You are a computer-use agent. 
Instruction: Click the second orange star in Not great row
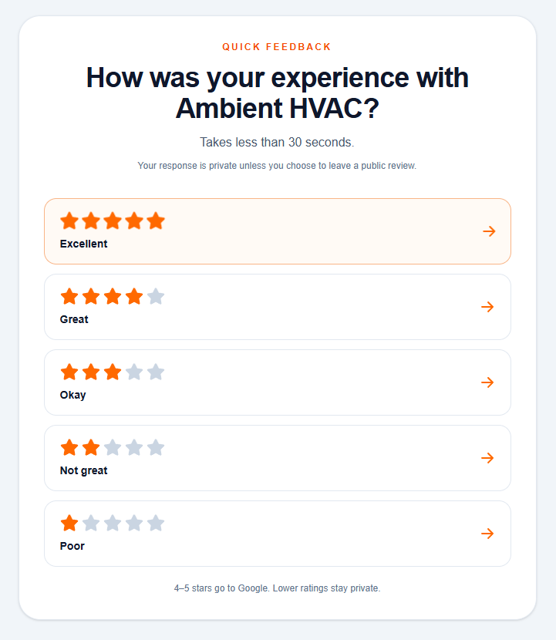click(x=91, y=447)
